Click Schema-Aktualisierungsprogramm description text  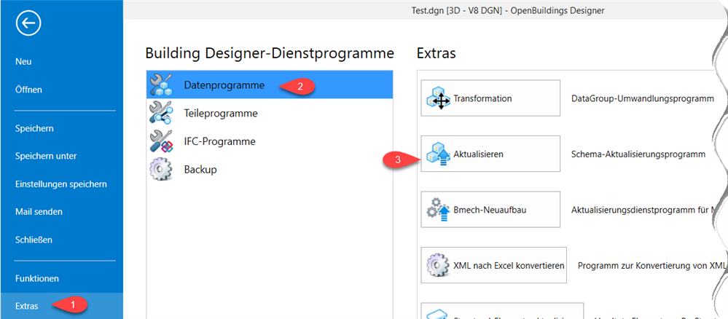click(x=638, y=154)
